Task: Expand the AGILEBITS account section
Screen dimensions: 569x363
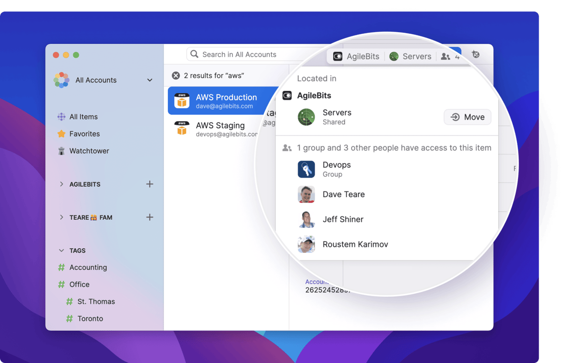Action: tap(61, 184)
